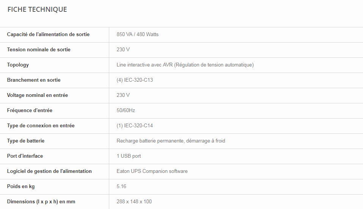Screen dimensions: 363x209
Task: Click the 5.16 weight value
Action: [x=121, y=187]
